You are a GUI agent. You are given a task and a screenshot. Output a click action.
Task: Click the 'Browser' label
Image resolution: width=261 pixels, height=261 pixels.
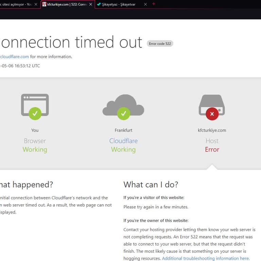[x=35, y=141]
